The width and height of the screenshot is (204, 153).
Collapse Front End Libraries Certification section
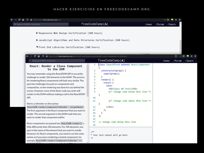(x=68, y=47)
